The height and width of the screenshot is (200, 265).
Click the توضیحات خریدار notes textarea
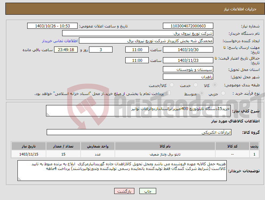(x=122, y=171)
